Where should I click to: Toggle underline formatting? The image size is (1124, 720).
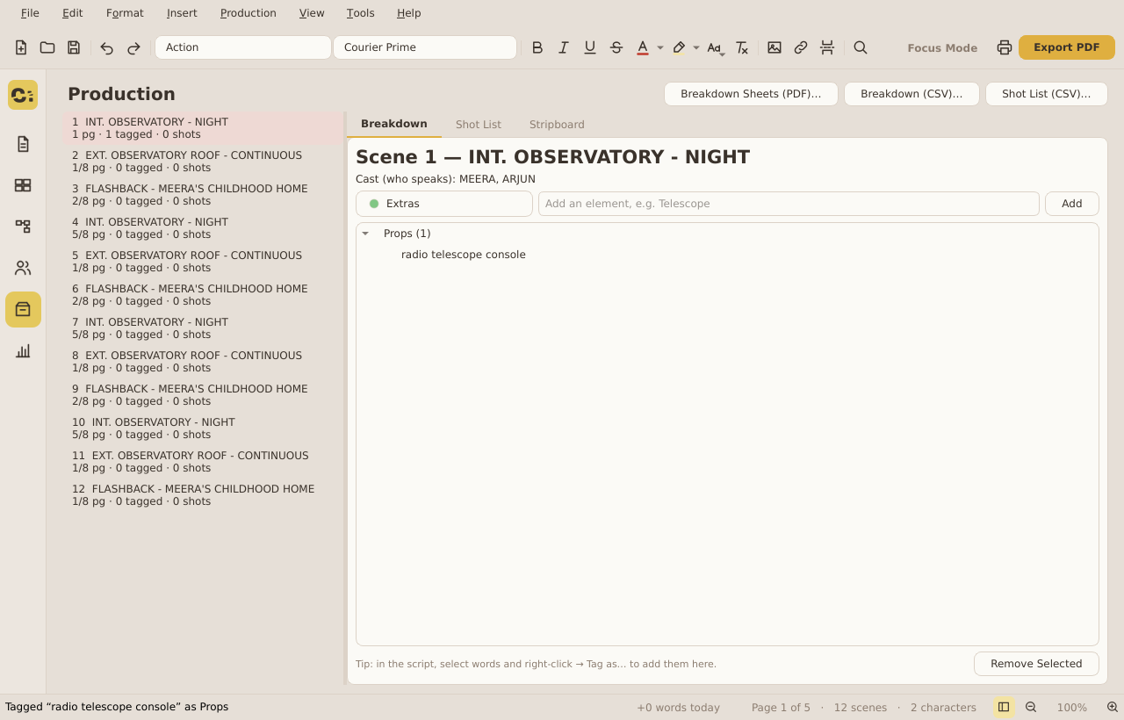pyautogui.click(x=590, y=47)
